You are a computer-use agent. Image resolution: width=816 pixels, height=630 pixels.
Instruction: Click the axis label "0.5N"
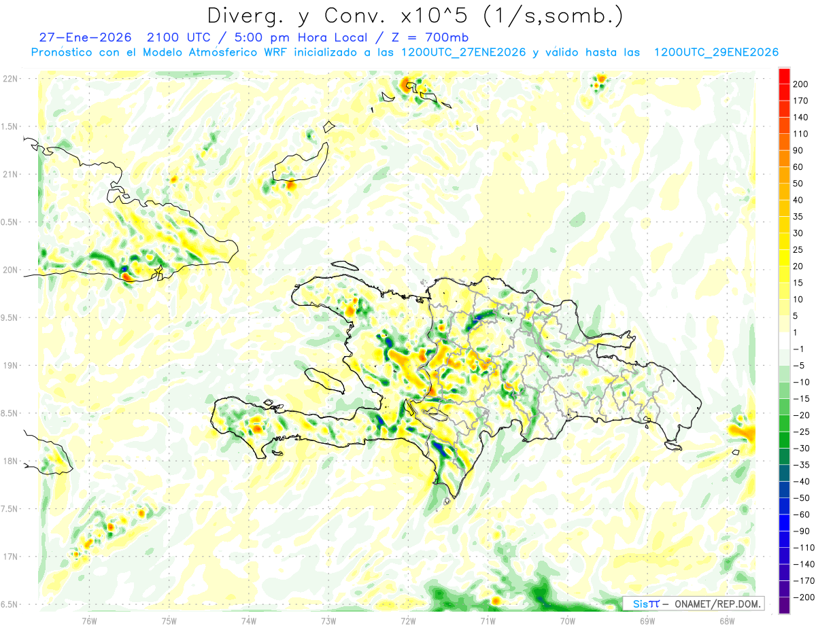pyautogui.click(x=10, y=222)
